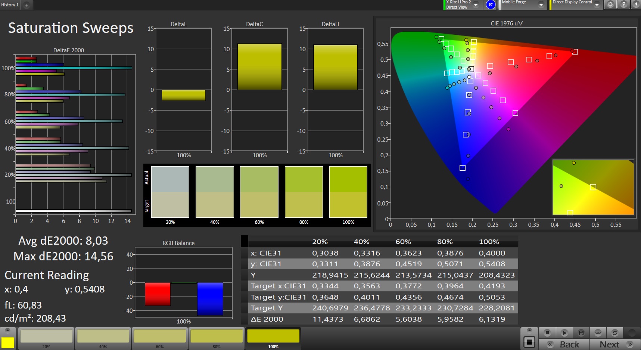Click the zoomed inset of the CIE chart

tap(593, 188)
